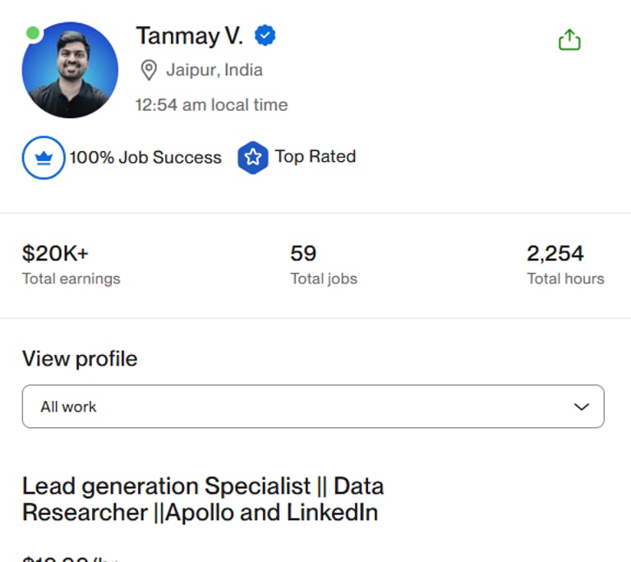Click the partially visible hourly rate text
Screen dimensions: 631x562
click(71, 558)
